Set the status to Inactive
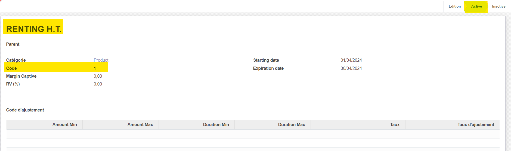The height and width of the screenshot is (151, 511). click(498, 6)
